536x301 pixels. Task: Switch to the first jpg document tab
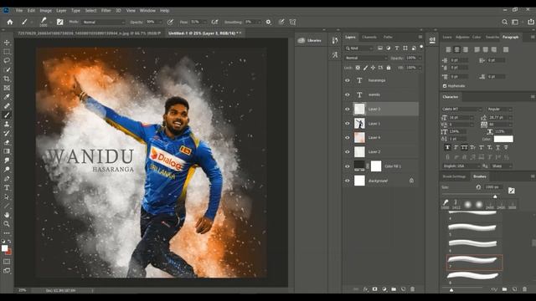point(90,33)
